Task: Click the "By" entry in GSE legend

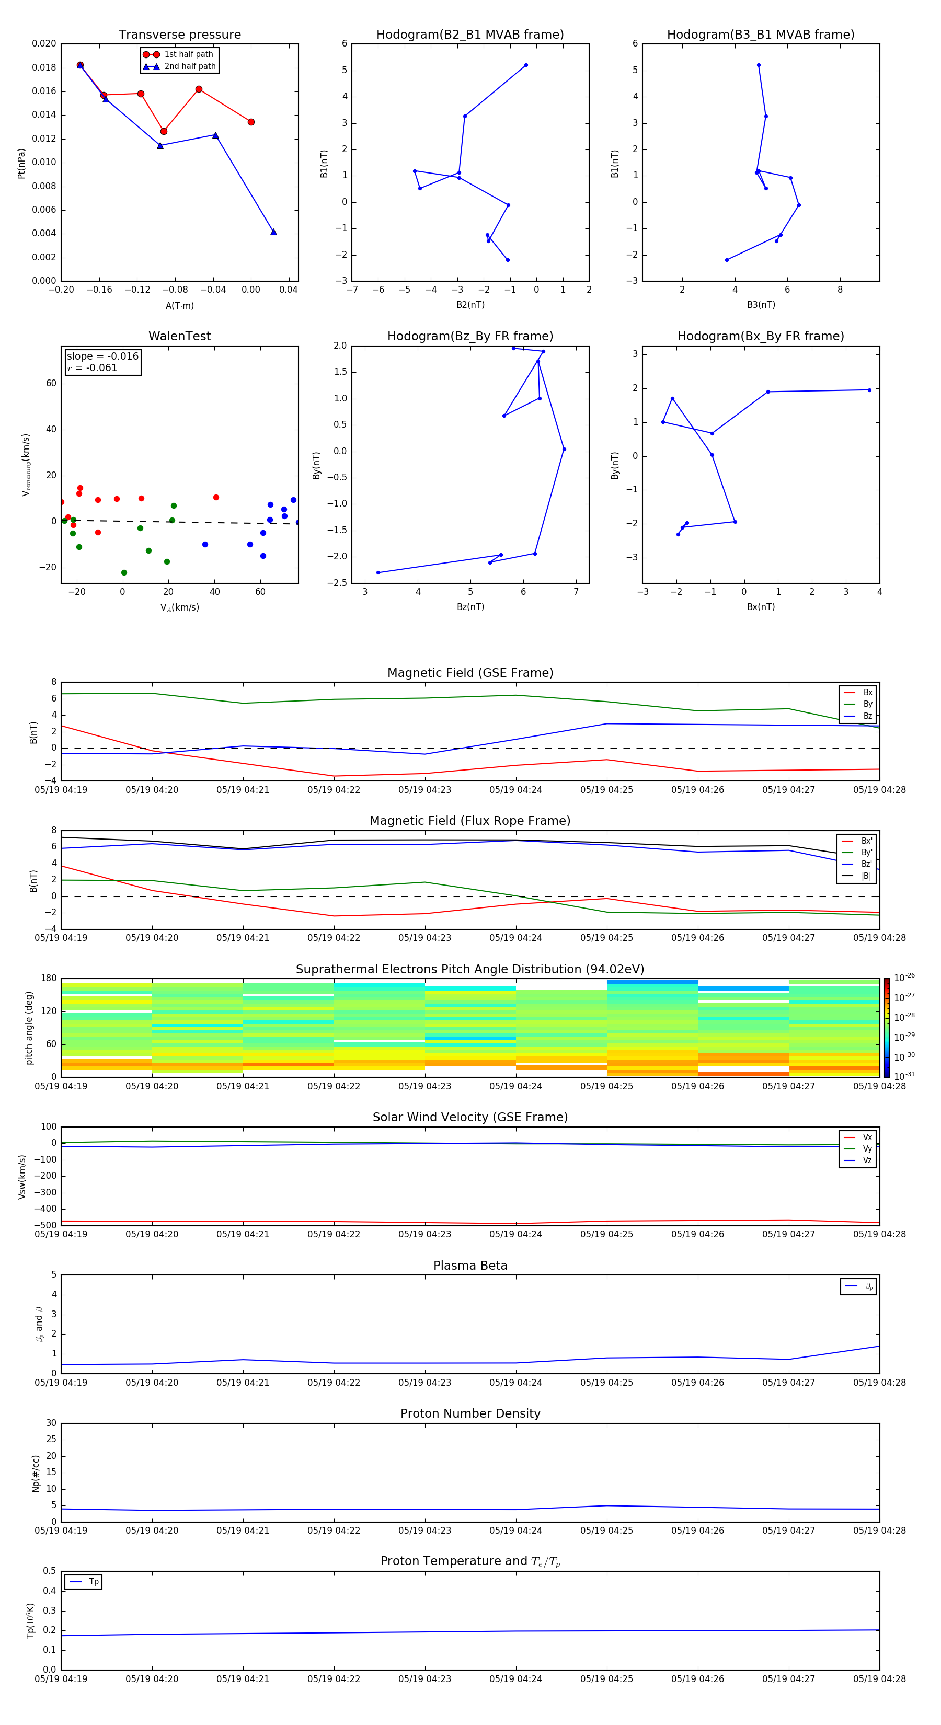Action: click(x=858, y=704)
